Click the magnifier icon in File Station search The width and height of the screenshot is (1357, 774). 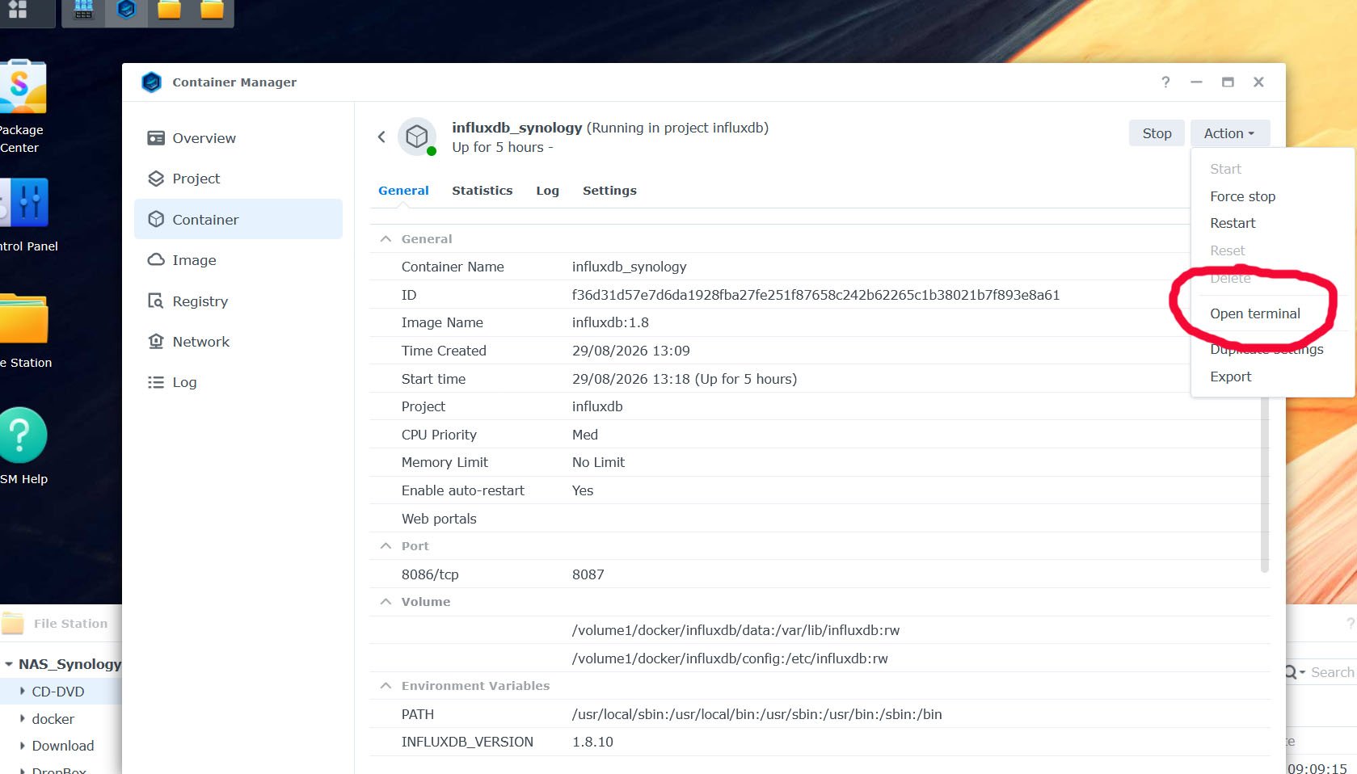pos(1291,672)
